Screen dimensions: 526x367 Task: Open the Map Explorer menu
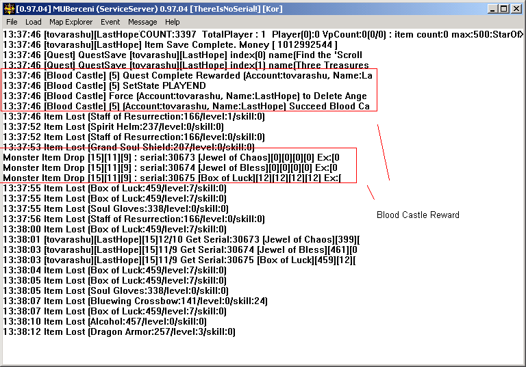tap(71, 23)
